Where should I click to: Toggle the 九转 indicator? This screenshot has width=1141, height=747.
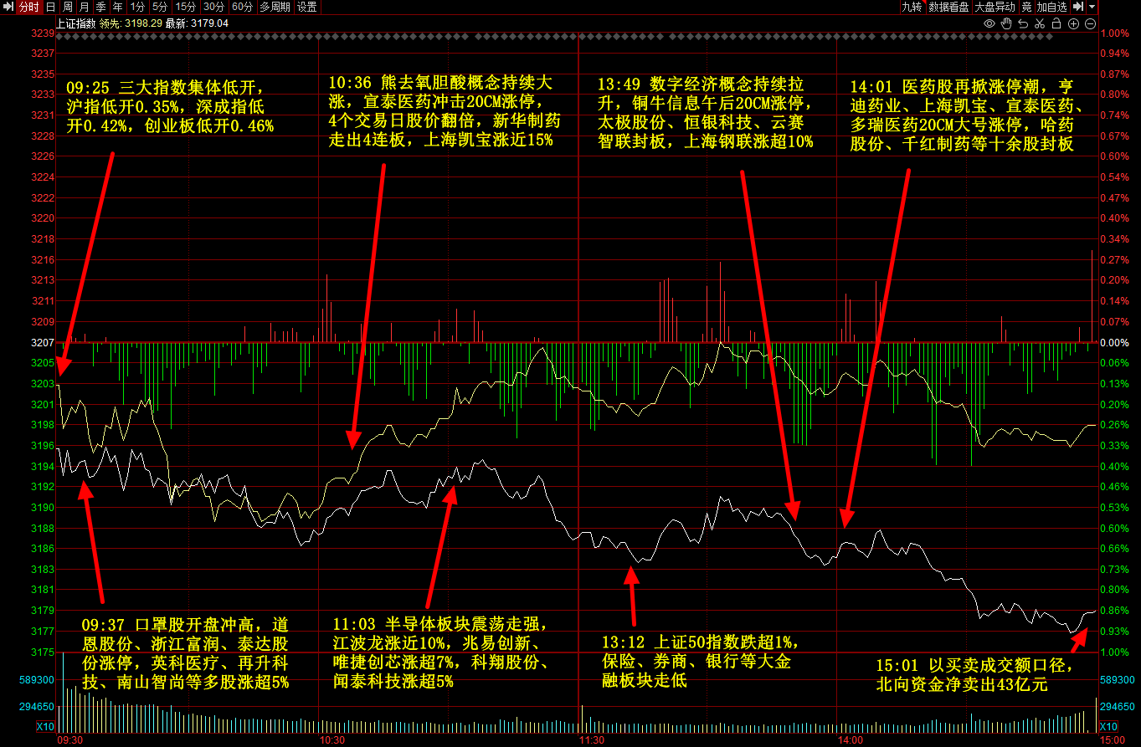tap(912, 7)
